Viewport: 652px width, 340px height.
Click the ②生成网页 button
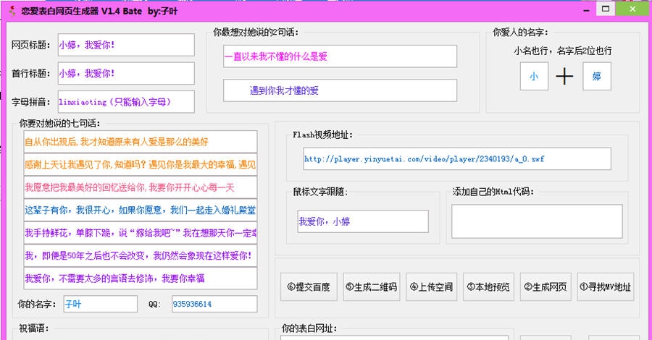546,287
